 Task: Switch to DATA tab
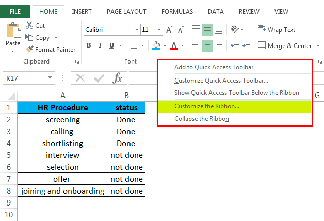(x=216, y=12)
